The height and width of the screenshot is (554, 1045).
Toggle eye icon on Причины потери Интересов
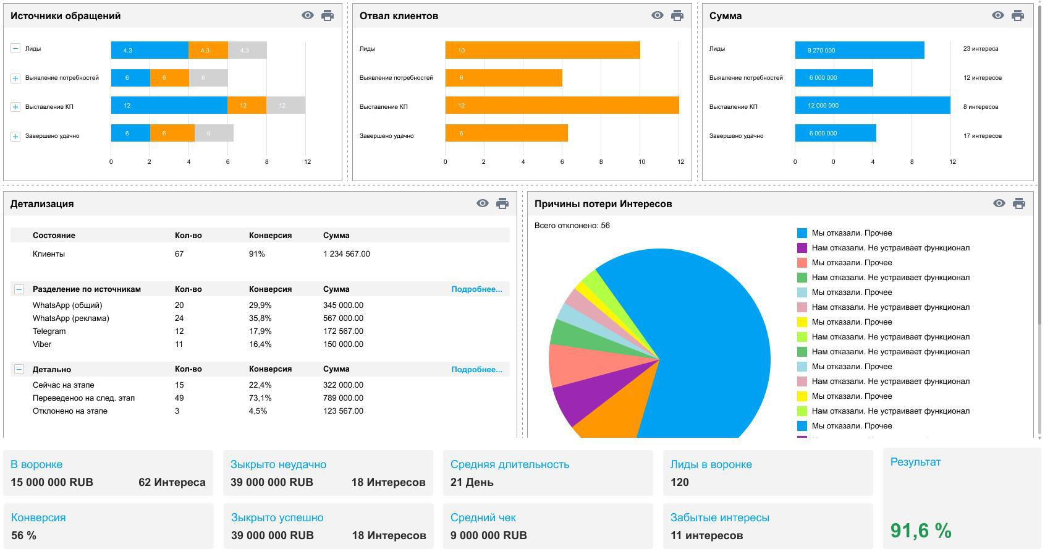pos(999,203)
